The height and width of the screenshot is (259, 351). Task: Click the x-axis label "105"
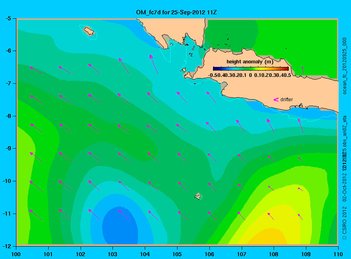(x=177, y=254)
